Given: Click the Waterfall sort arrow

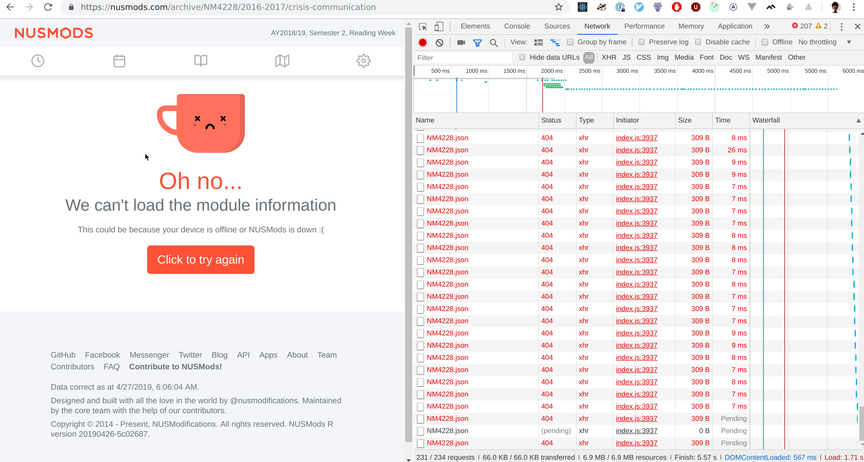Looking at the screenshot, I should point(858,120).
